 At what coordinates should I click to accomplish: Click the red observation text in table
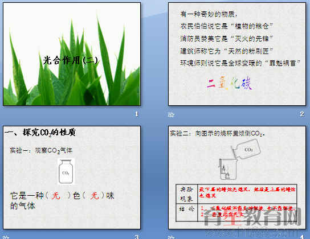(247, 192)
